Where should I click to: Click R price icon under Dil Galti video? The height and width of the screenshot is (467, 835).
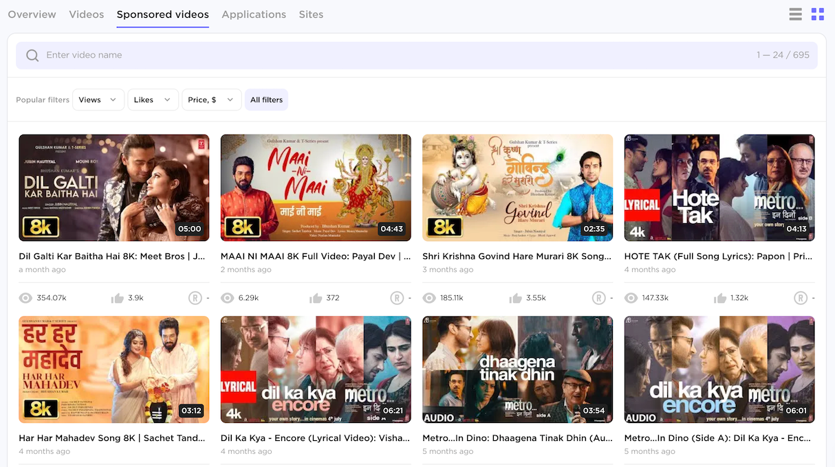point(195,298)
